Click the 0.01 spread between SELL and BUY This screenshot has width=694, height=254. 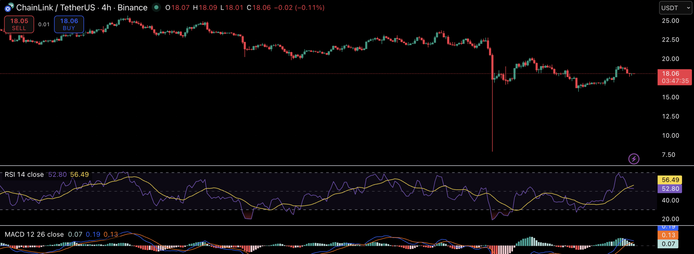(44, 24)
